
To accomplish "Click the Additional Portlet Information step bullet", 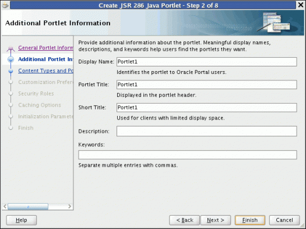I will click(10, 59).
